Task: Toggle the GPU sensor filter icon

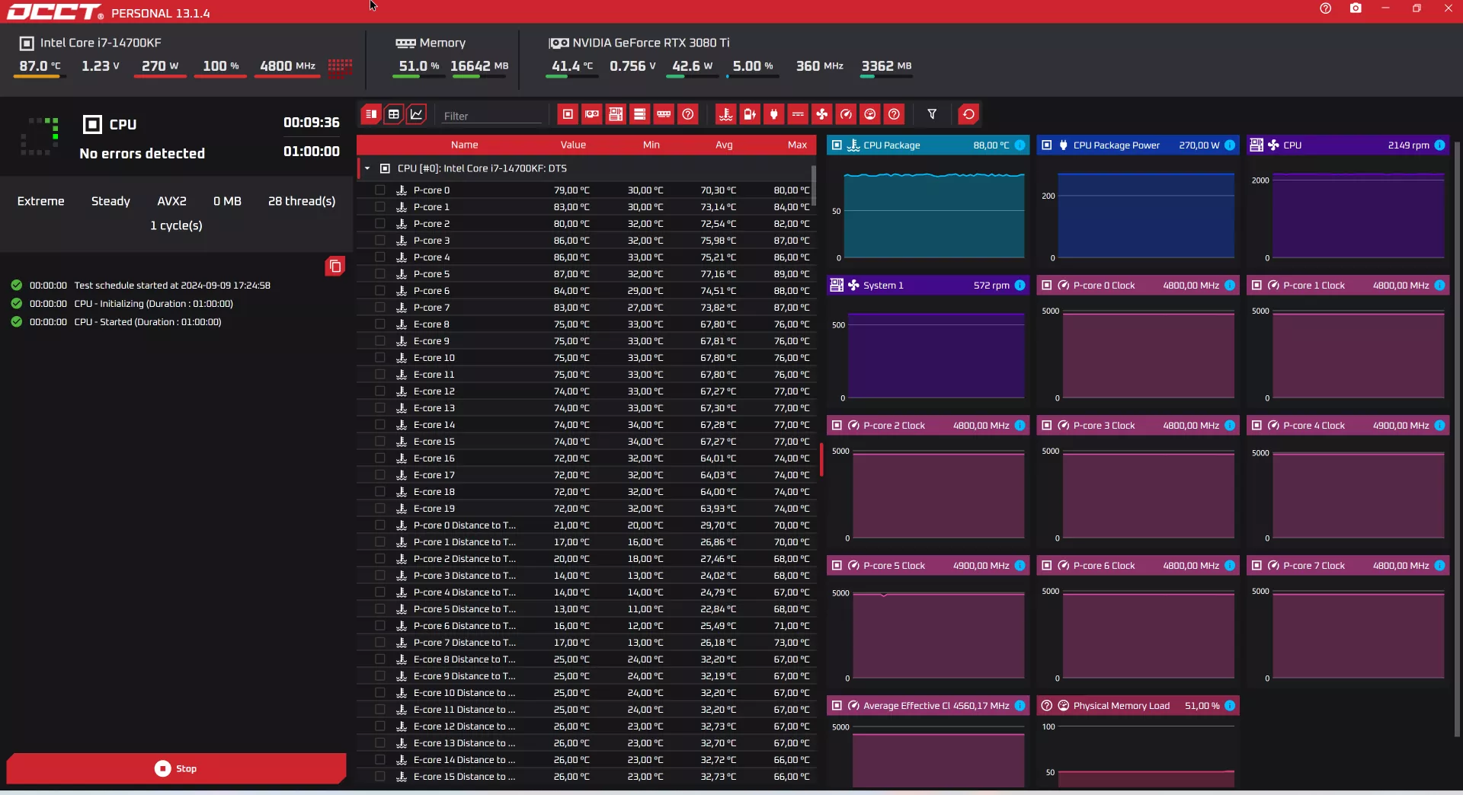Action: pos(592,114)
